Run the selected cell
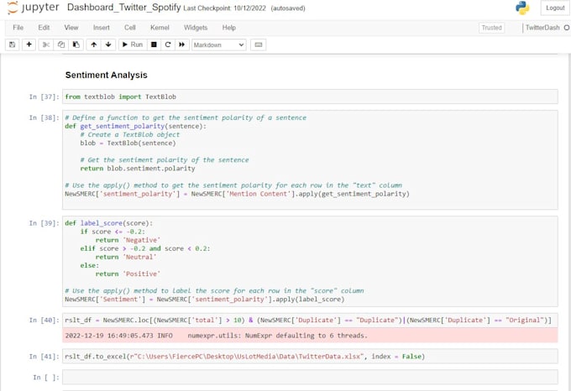 point(133,44)
